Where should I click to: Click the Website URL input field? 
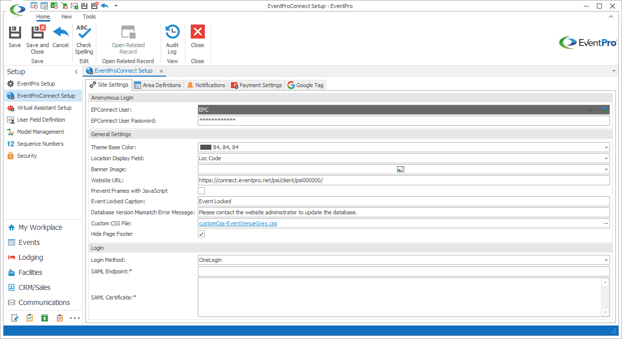coord(404,180)
